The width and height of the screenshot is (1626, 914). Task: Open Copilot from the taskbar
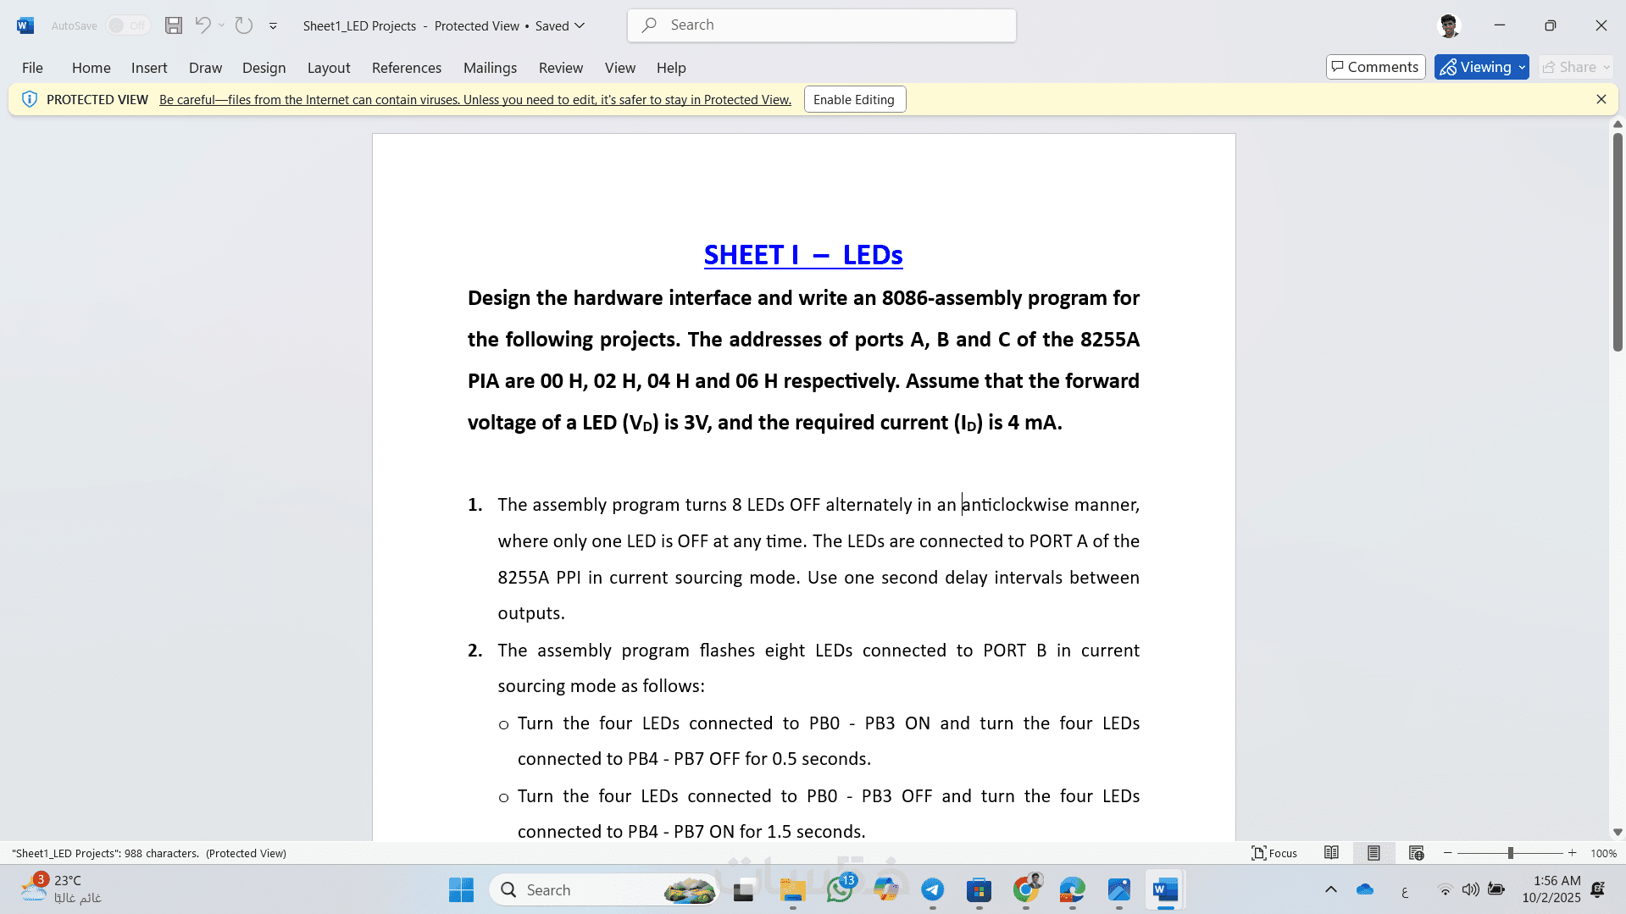click(886, 890)
